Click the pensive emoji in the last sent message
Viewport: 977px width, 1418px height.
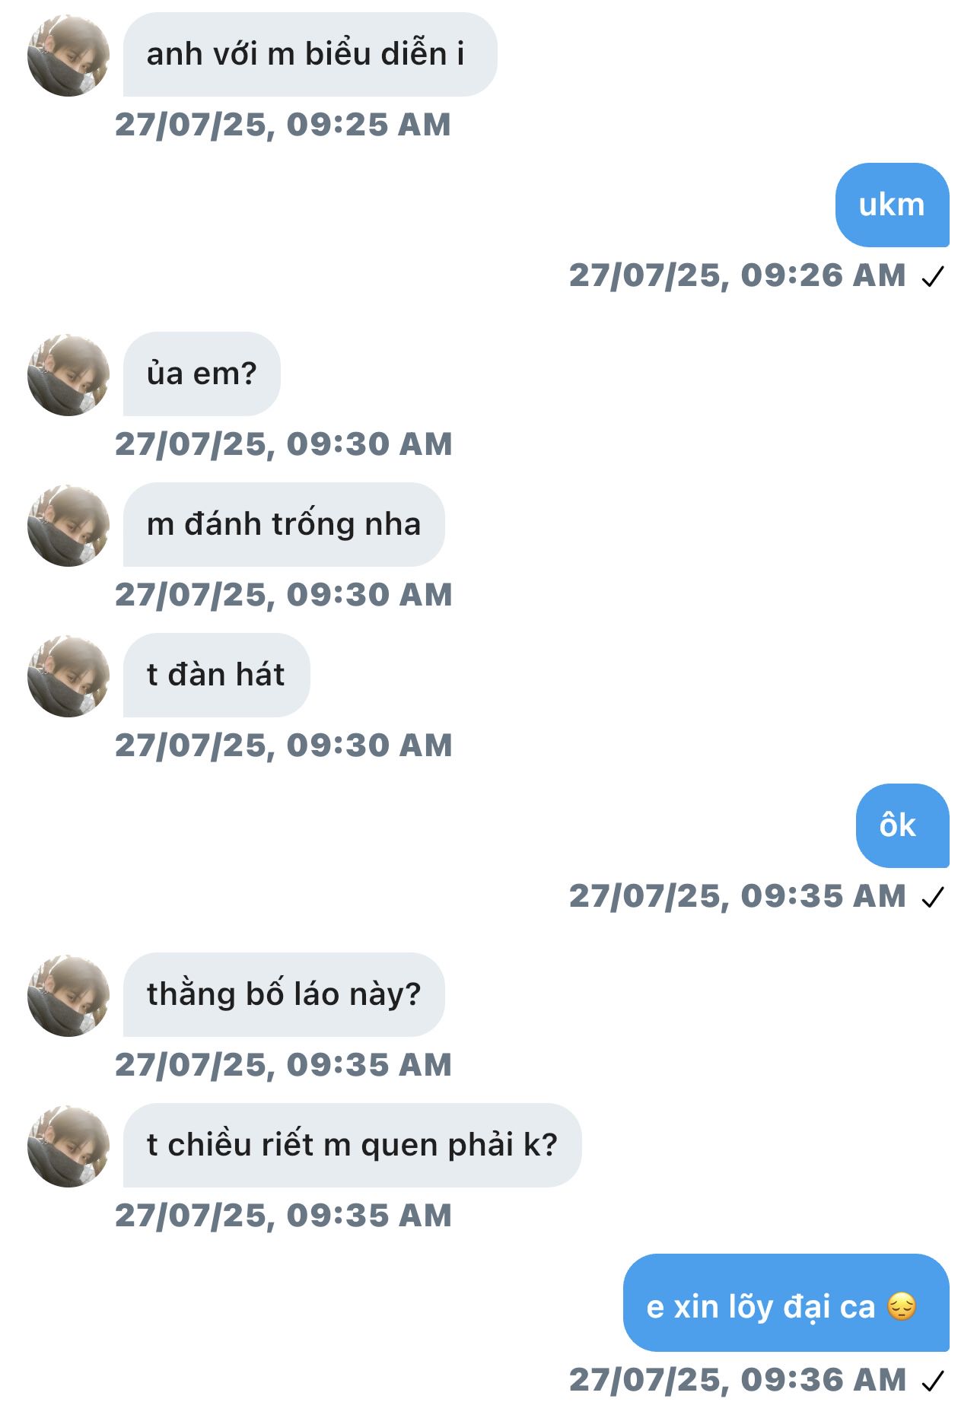tap(902, 1308)
